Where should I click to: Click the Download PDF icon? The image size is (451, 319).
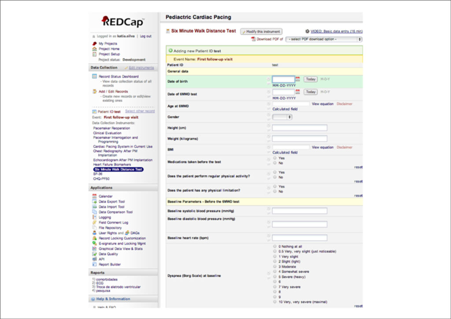tap(253, 39)
